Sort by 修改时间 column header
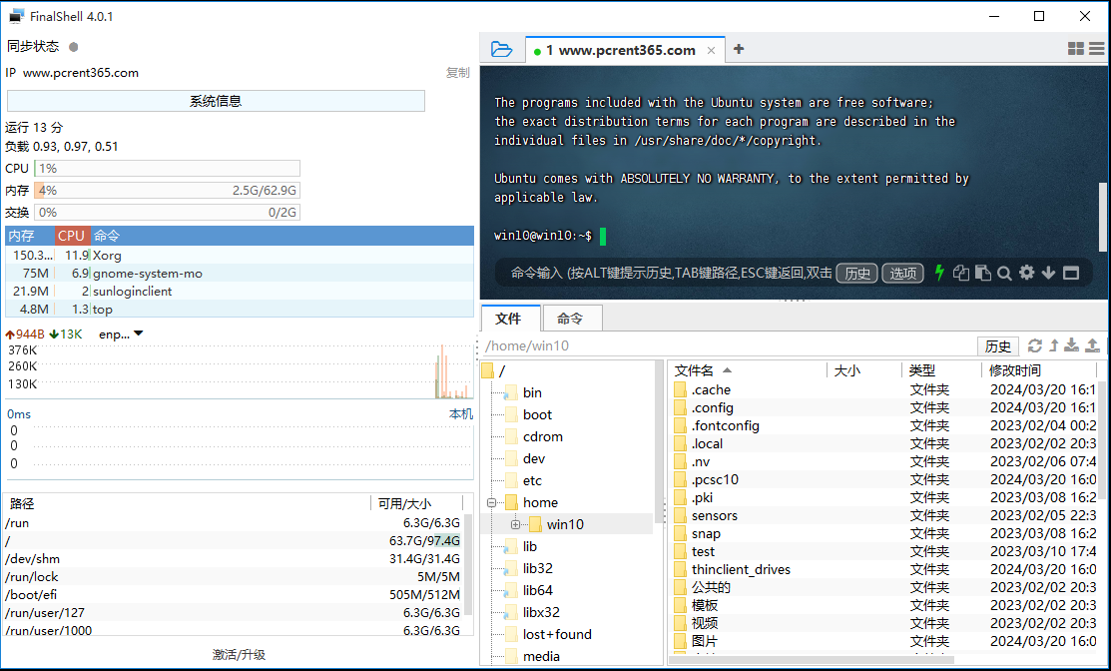Viewport: 1111px width, 671px height. pyautogui.click(x=1039, y=370)
